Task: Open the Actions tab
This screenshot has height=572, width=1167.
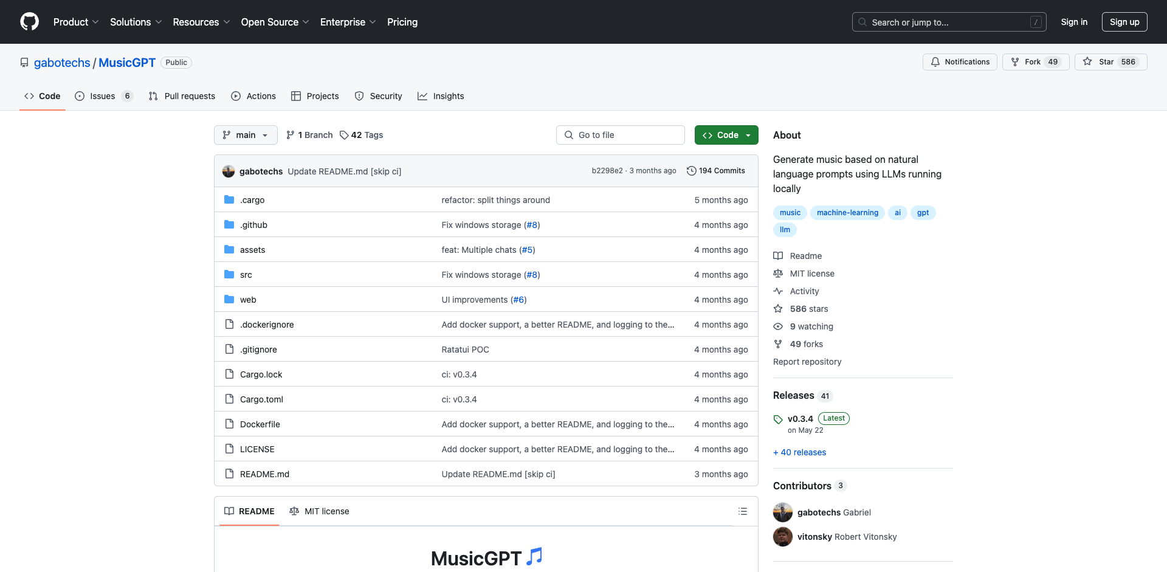Action: pos(253,96)
